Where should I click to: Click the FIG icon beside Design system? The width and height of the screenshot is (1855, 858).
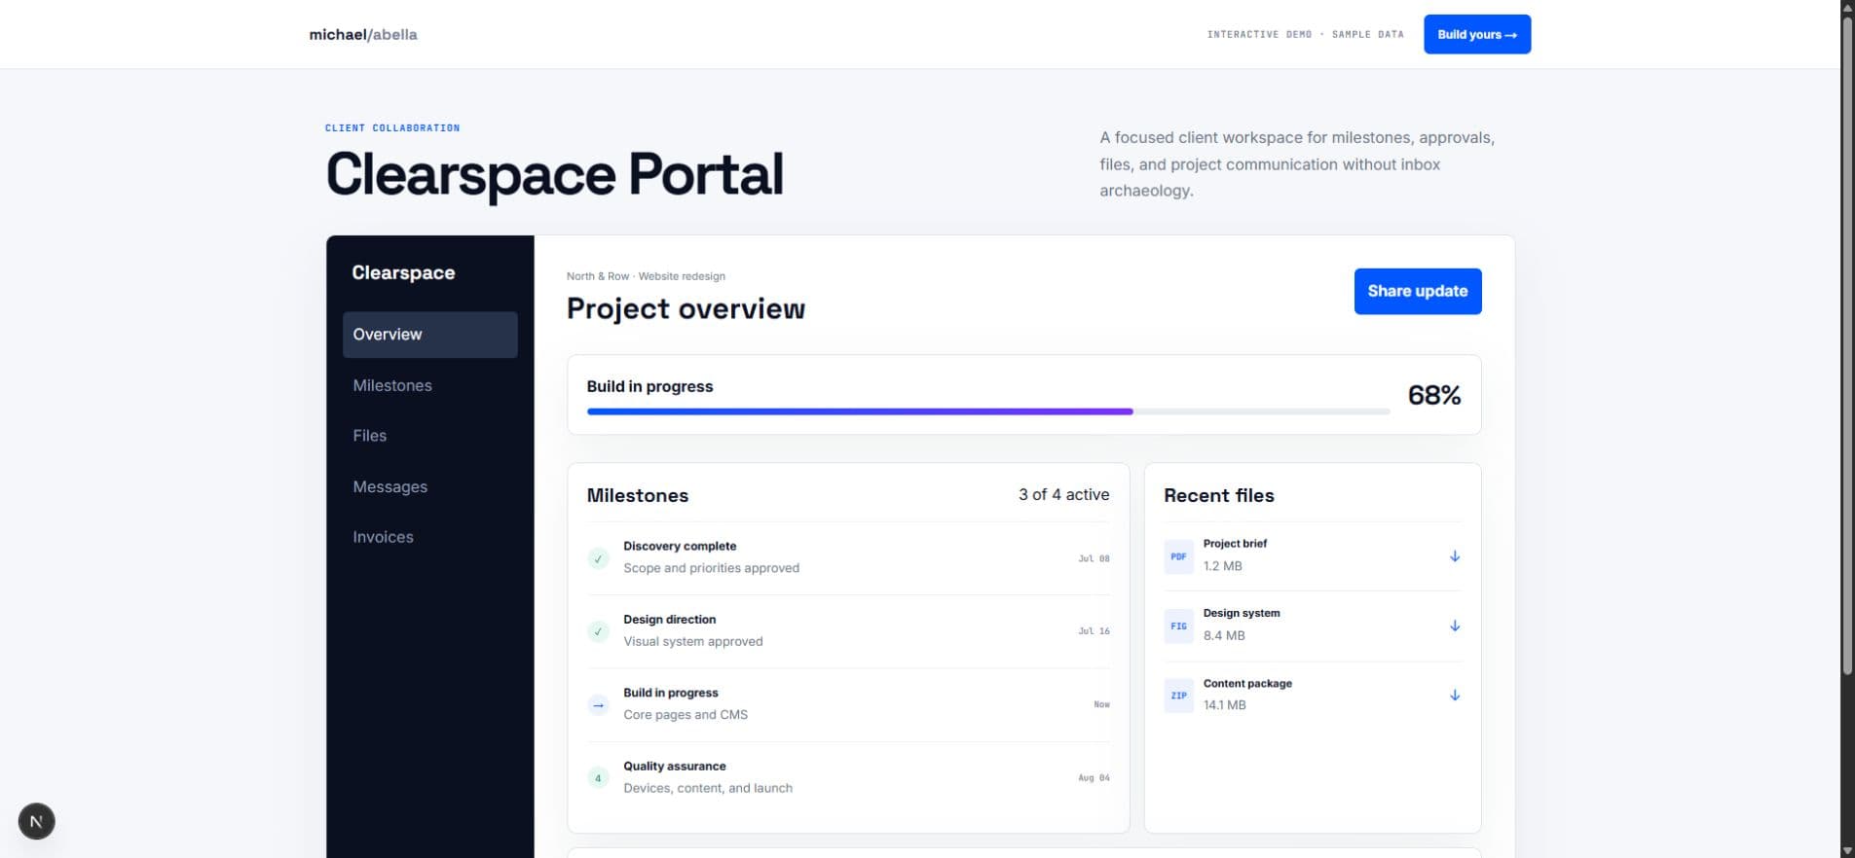pyautogui.click(x=1178, y=626)
